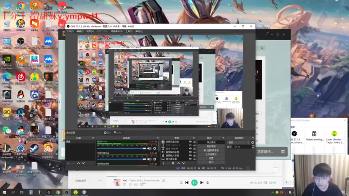Lock the video capture device source
349x196 pixels.
point(194,142)
